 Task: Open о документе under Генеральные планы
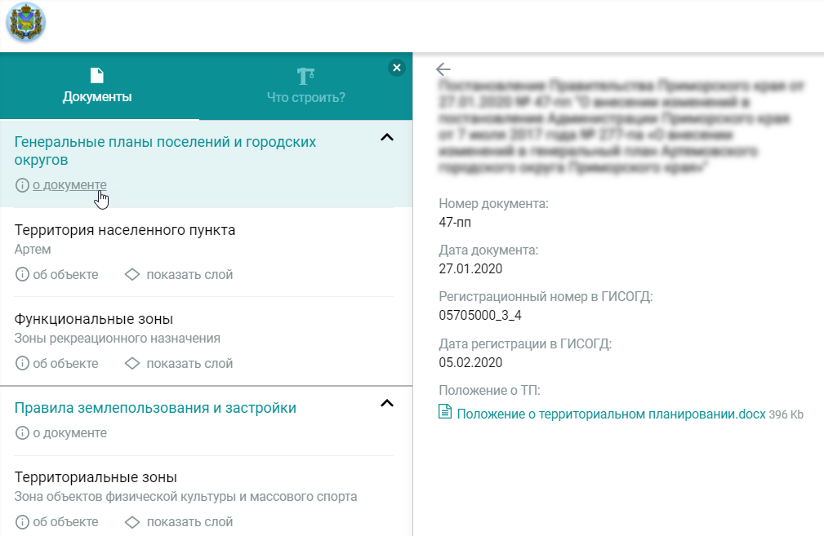pos(69,185)
